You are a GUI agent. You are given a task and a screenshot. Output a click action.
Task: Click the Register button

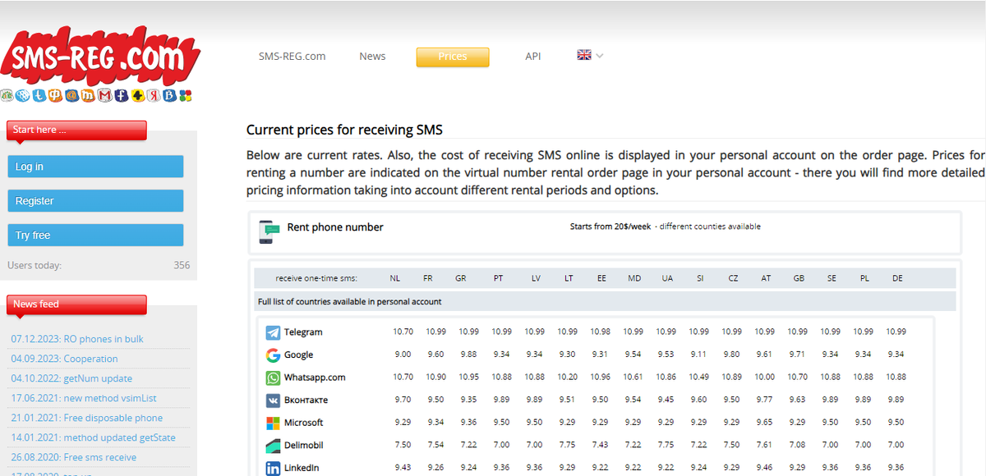pos(95,201)
